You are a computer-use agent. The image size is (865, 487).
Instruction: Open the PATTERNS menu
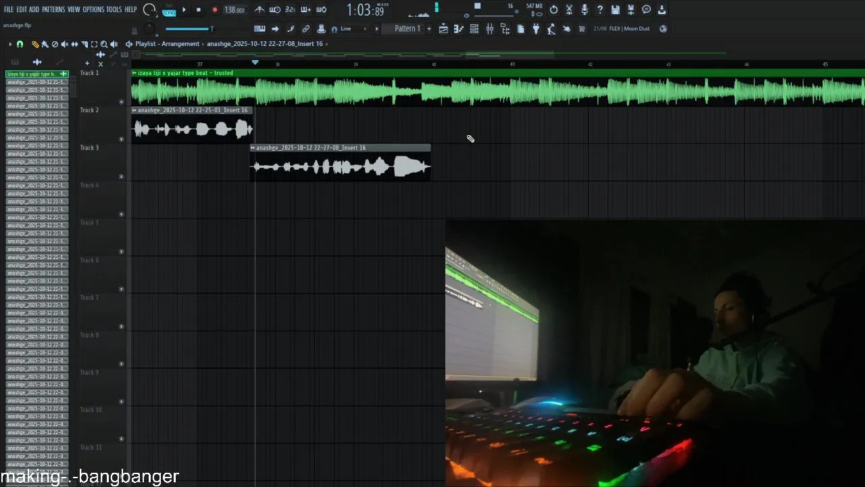(53, 9)
